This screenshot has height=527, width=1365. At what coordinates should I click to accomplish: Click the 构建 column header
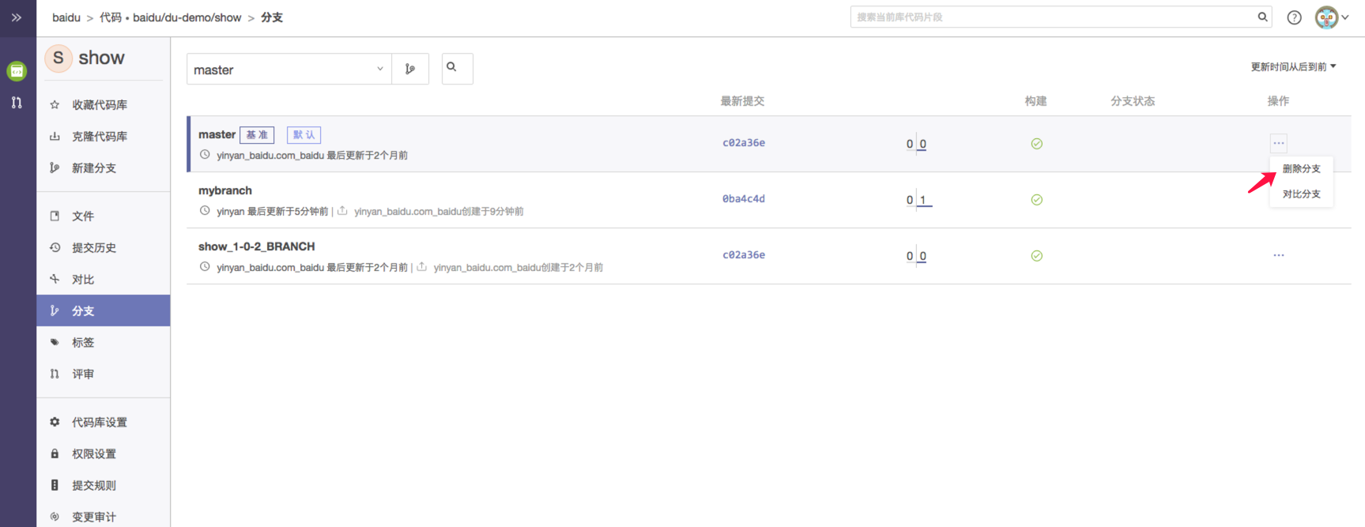coord(1036,101)
